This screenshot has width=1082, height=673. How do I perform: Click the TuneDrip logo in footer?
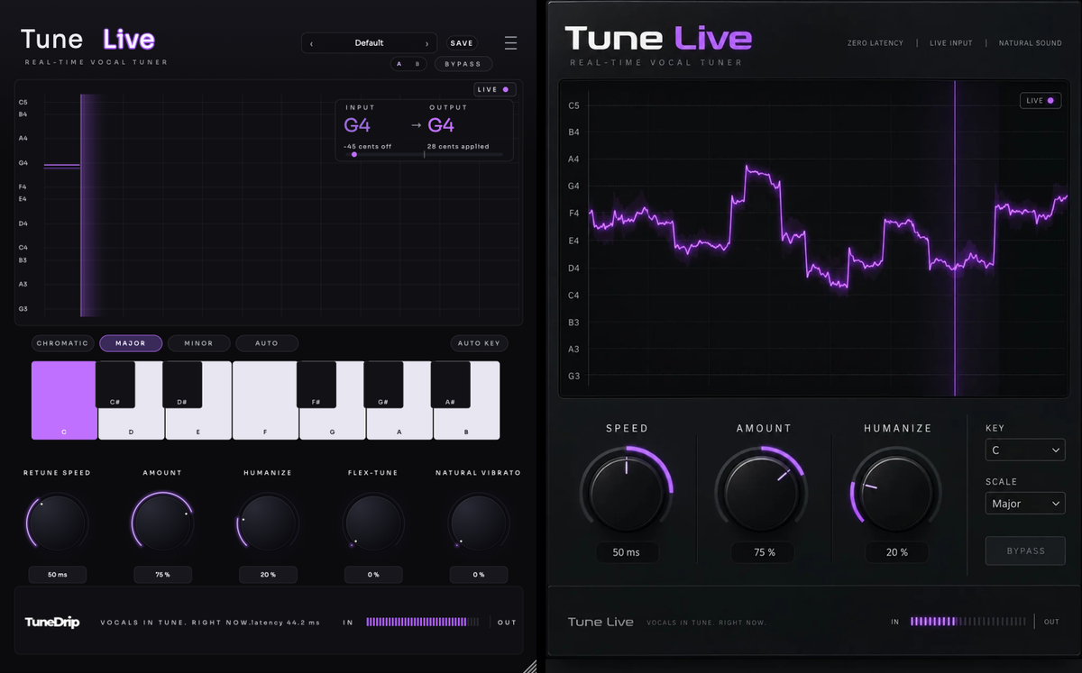tap(51, 622)
